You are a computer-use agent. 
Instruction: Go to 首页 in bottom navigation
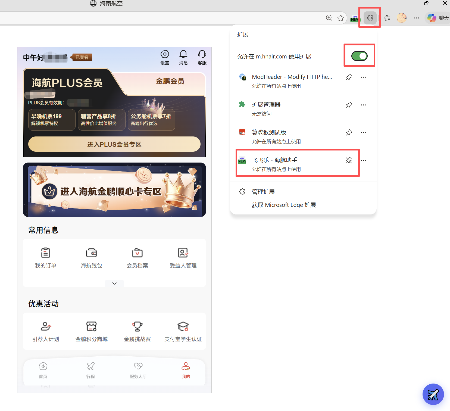43,370
